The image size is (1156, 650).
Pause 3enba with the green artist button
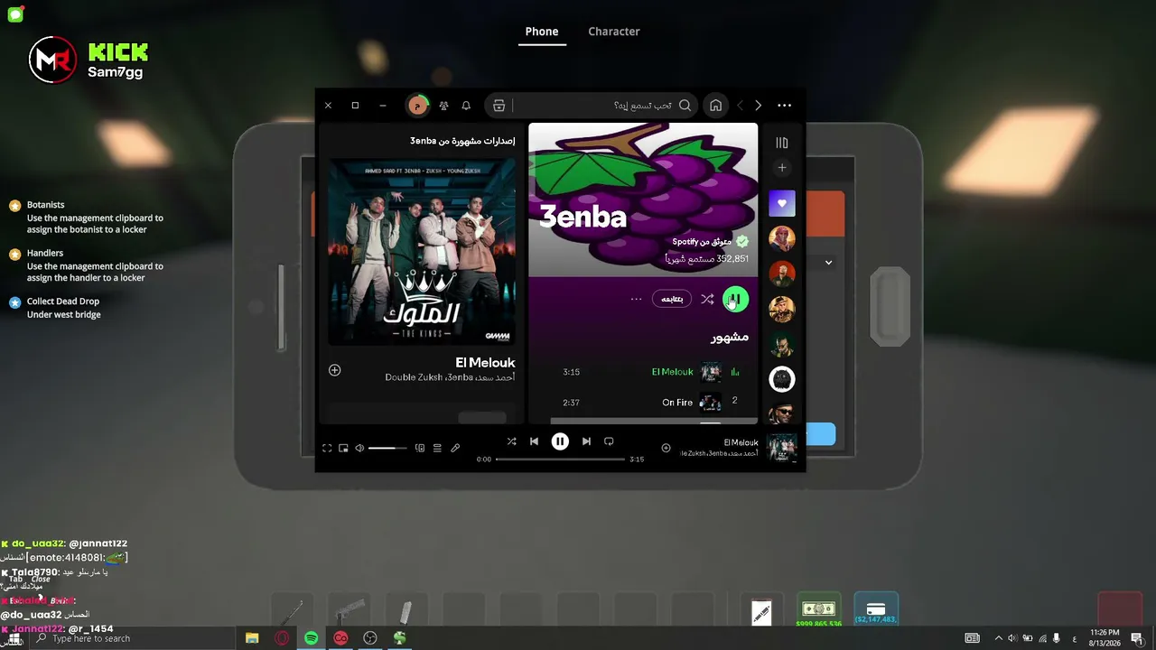(x=735, y=299)
